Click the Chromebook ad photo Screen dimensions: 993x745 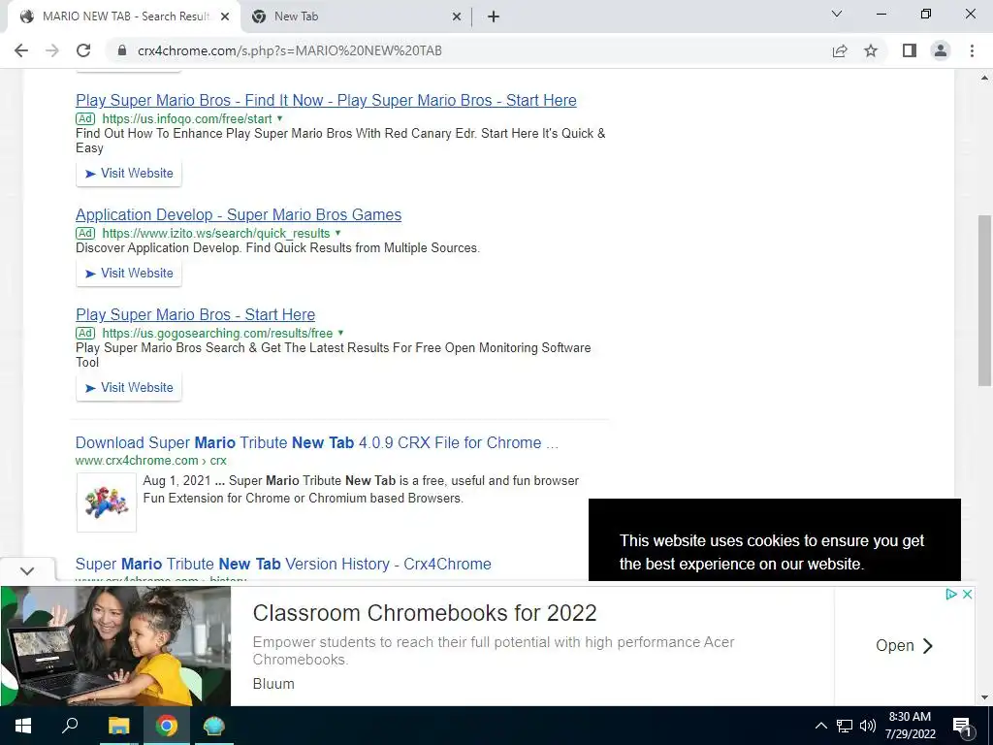pyautogui.click(x=116, y=645)
